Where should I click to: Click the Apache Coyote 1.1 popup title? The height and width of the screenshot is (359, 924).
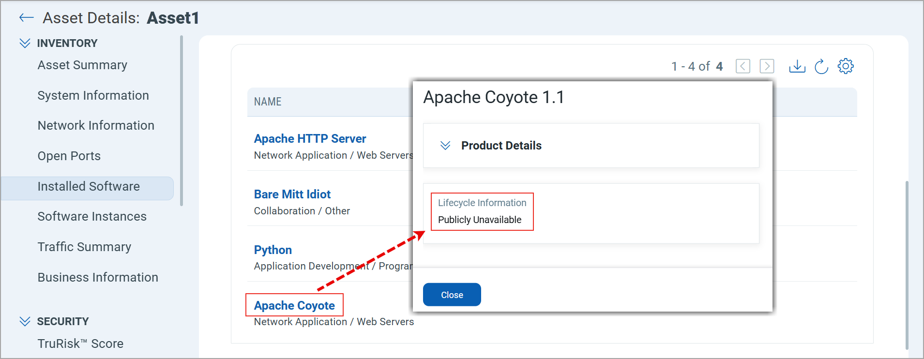(494, 97)
